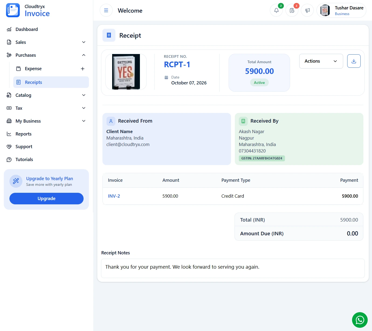Click the receipt notes text box
Screen dimensions: 372x331
233,268
